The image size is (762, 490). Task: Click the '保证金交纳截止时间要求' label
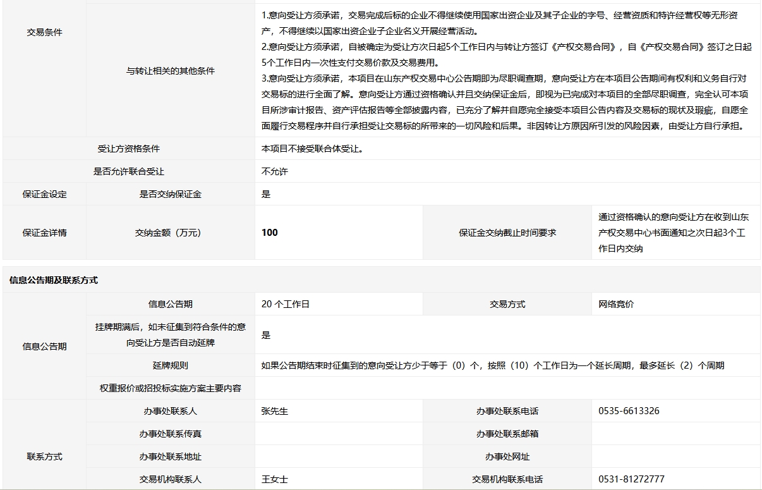point(507,233)
